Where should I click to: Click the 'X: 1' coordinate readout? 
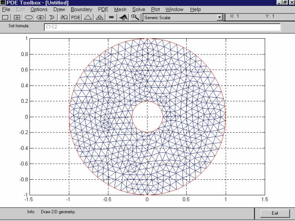click(x=234, y=16)
